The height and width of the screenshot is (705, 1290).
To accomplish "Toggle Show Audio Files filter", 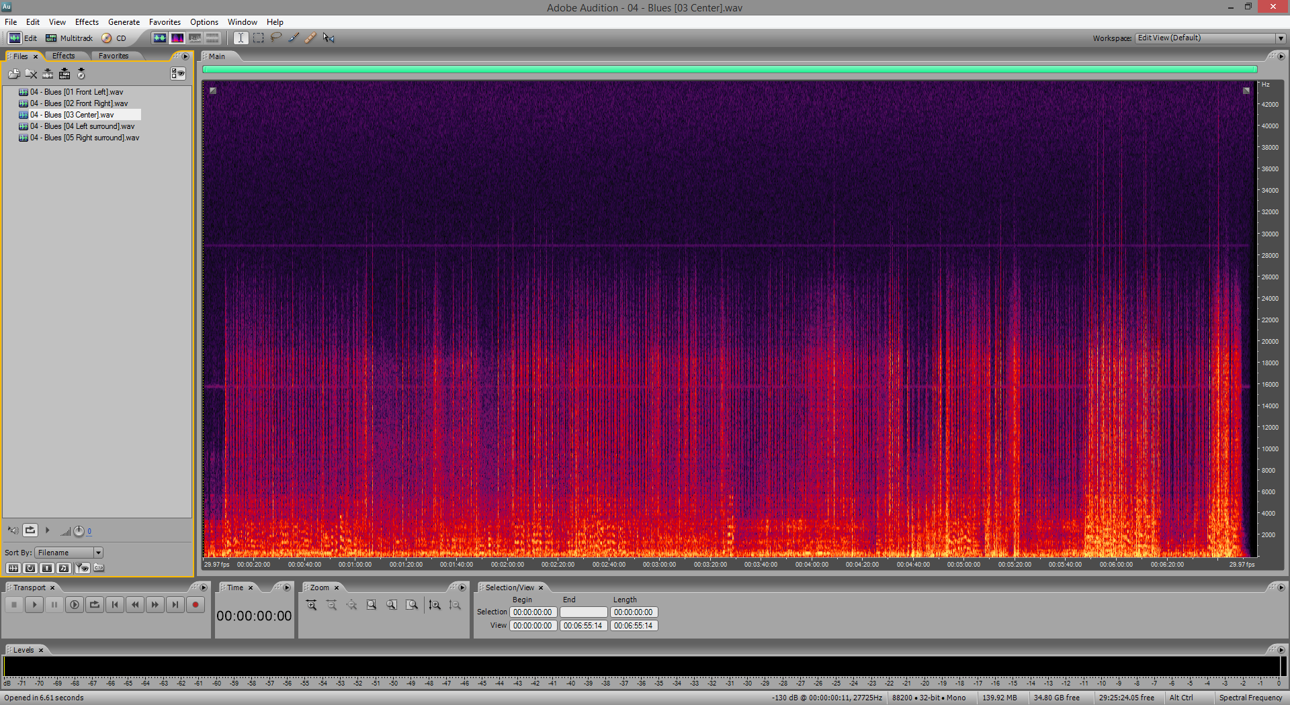I will click(13, 568).
